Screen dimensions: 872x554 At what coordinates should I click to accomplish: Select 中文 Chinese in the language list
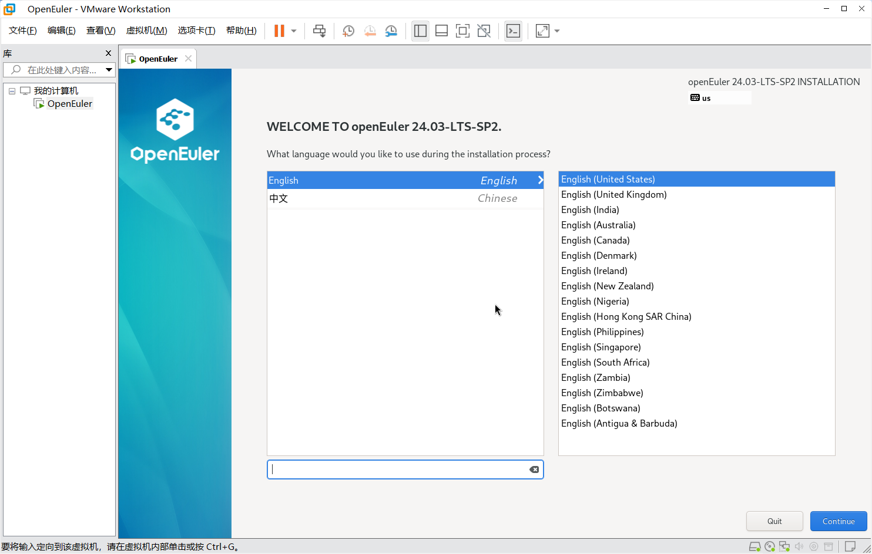(x=405, y=198)
